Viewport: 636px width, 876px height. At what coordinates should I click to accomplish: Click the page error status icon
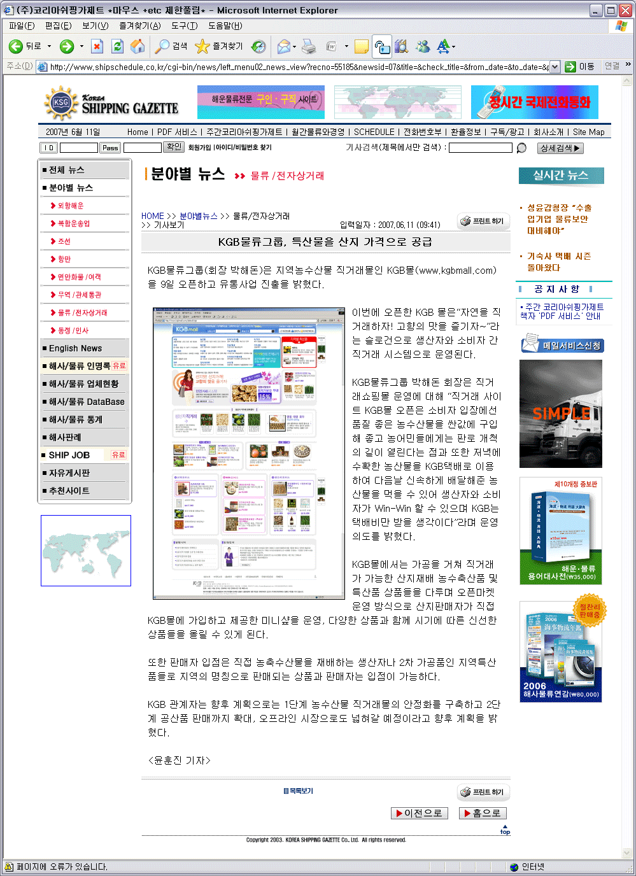point(9,866)
